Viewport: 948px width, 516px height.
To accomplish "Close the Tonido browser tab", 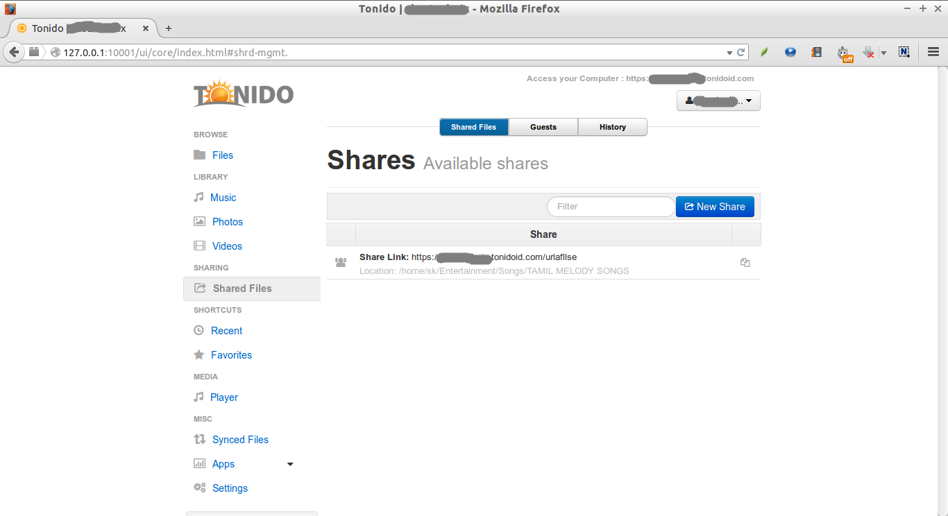I will pos(146,28).
